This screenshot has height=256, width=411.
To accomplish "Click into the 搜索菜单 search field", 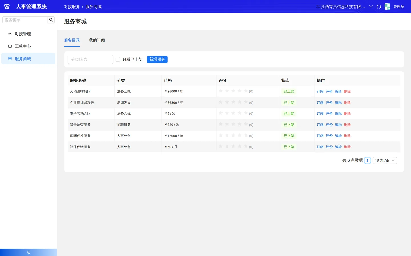I will click(25, 20).
